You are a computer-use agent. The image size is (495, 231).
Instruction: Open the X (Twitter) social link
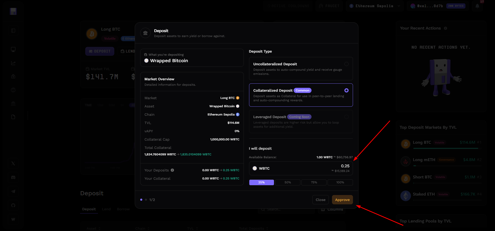coord(13,163)
